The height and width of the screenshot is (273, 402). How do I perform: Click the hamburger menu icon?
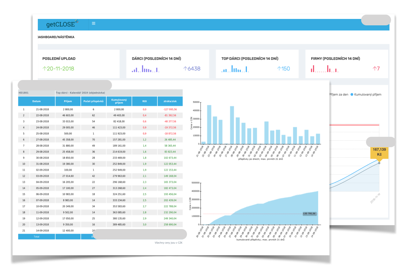94,23
